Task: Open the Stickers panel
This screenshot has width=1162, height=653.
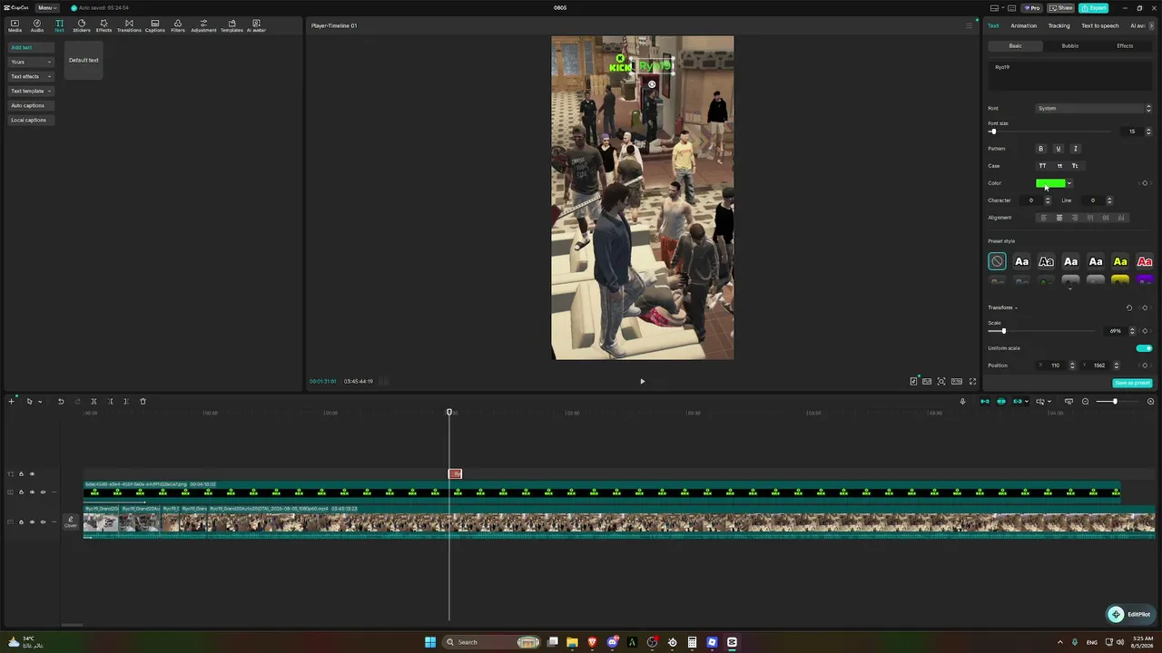Action: 82,25
